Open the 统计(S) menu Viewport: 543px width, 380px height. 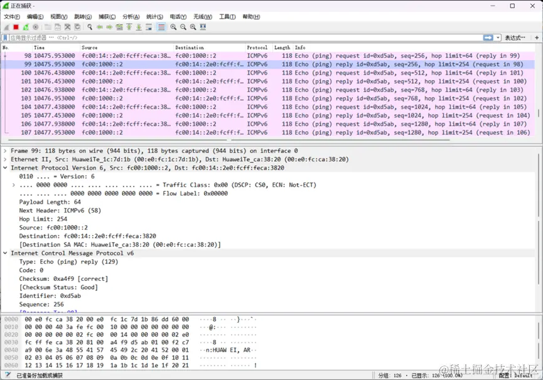click(154, 16)
